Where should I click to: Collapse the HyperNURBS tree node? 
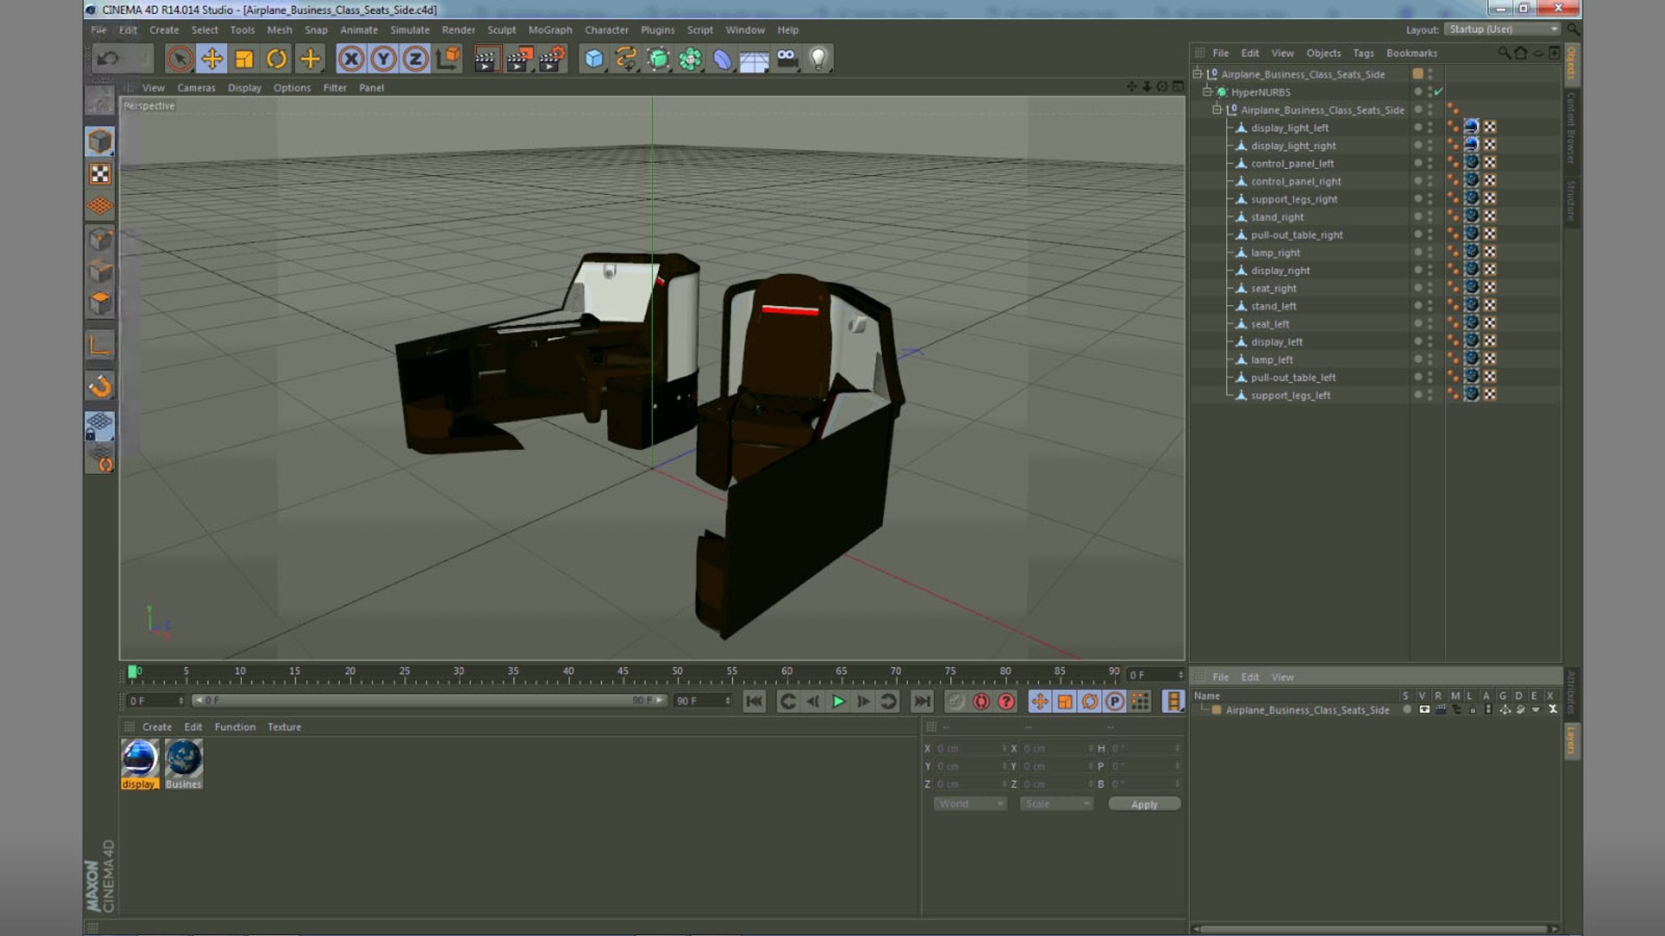(x=1206, y=92)
